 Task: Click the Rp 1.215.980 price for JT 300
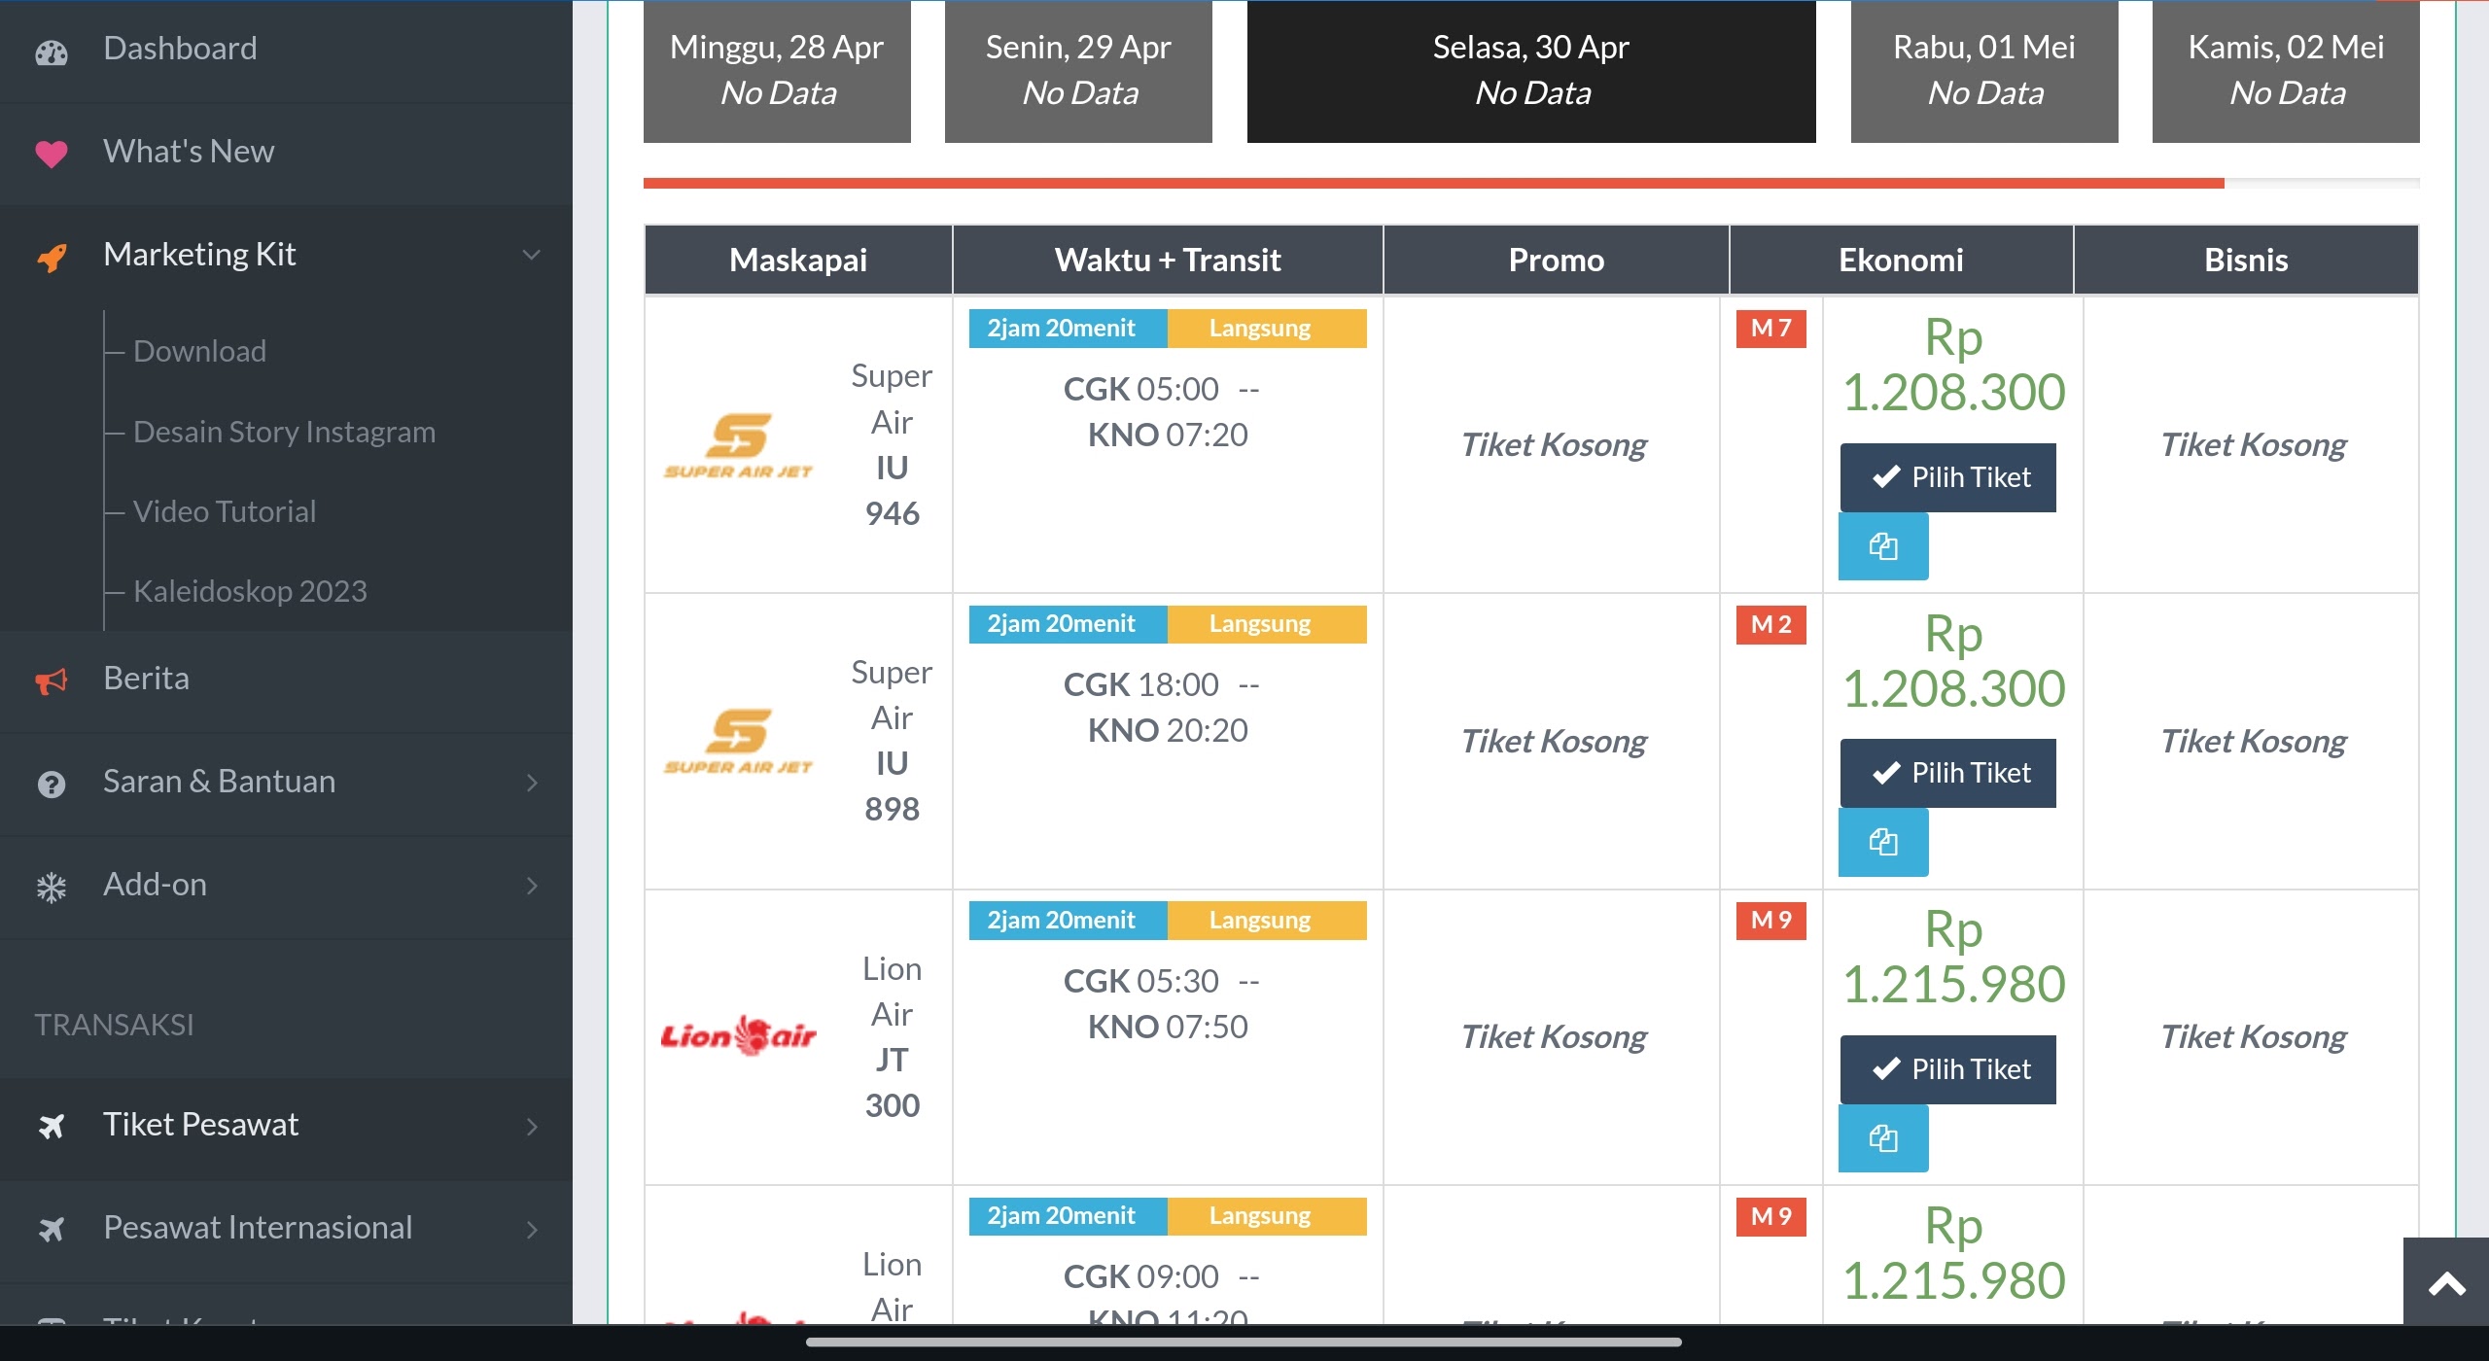[1953, 958]
